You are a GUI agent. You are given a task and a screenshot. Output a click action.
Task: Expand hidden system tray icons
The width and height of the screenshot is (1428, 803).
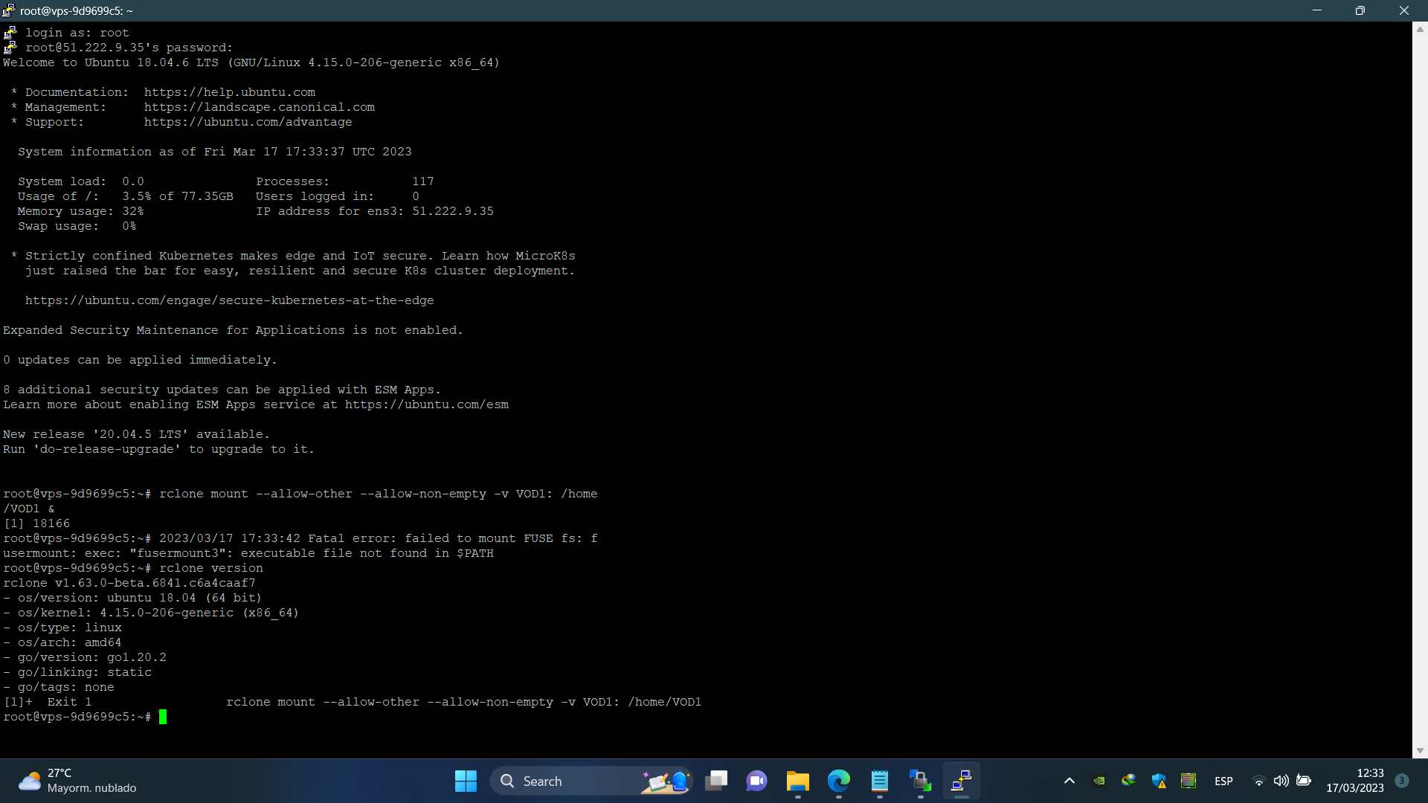(x=1070, y=781)
